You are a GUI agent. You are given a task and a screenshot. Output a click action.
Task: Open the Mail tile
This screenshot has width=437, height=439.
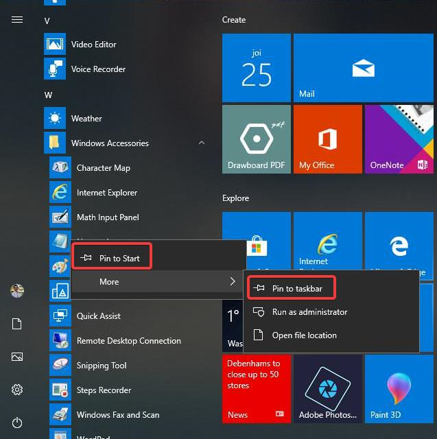coord(364,68)
